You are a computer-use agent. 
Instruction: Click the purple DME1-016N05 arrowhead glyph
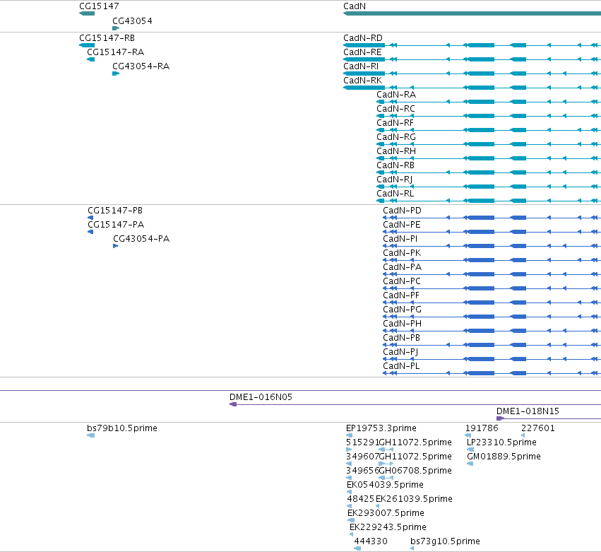(x=233, y=404)
